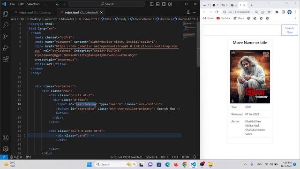Click the Search Now button in browser page

tap(290, 30)
